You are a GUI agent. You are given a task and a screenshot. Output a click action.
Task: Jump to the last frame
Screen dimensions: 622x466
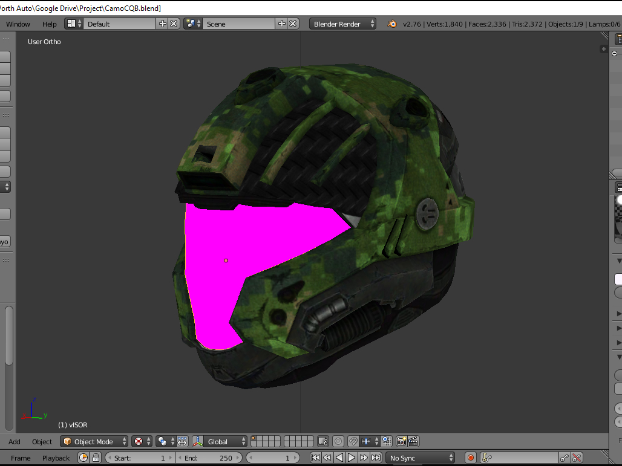[x=376, y=458]
